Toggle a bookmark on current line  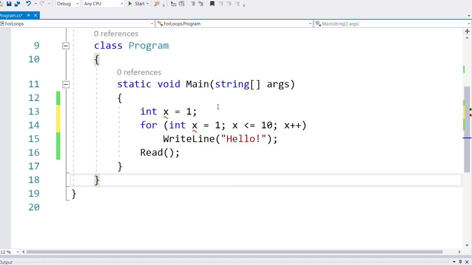click(212, 4)
